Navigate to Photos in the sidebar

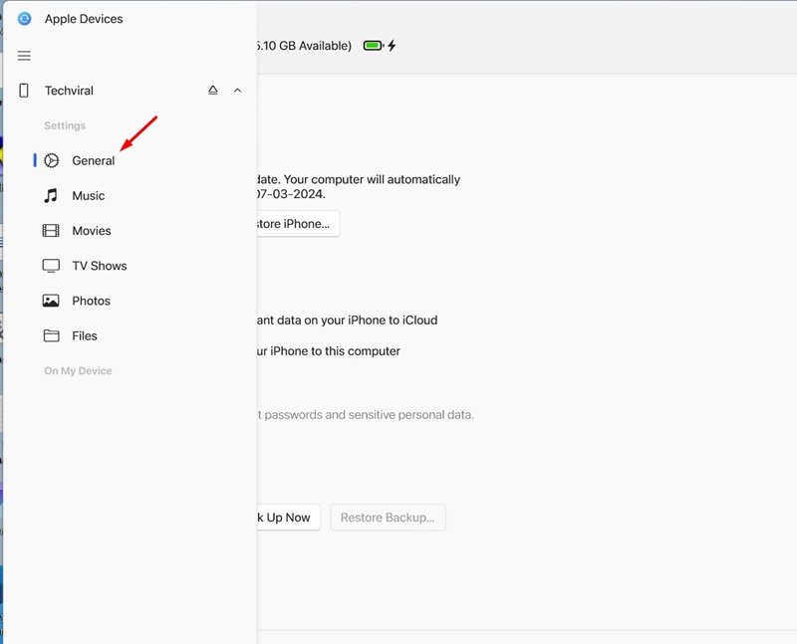[x=92, y=301]
